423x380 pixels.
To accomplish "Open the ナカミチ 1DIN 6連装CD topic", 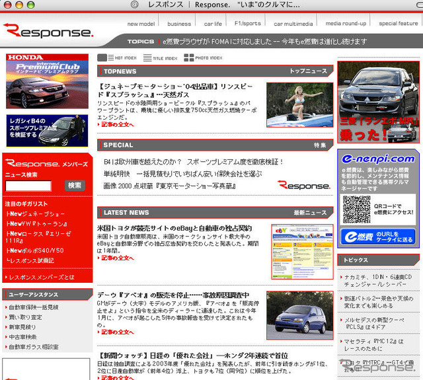I will (x=377, y=280).
